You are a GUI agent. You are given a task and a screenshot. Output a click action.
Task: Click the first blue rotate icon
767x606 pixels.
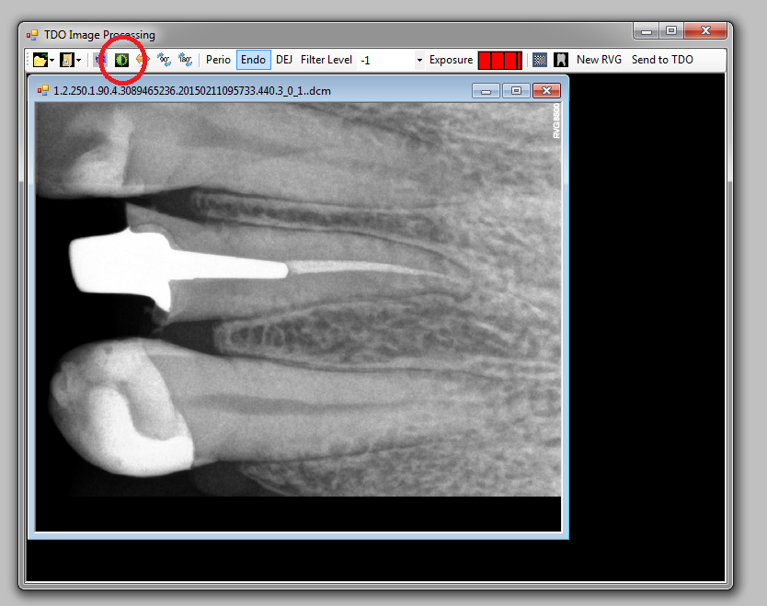click(x=164, y=60)
